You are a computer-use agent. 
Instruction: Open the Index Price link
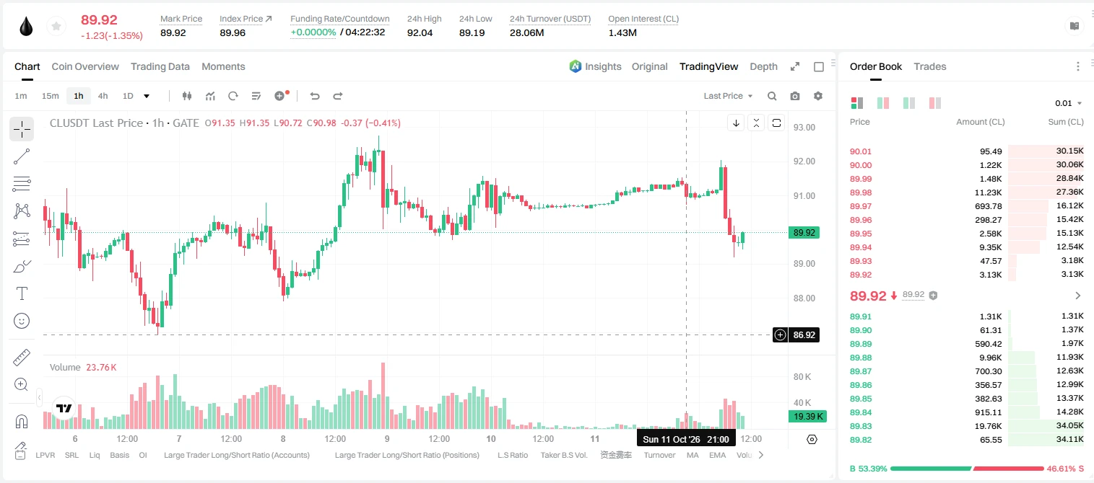pos(246,19)
